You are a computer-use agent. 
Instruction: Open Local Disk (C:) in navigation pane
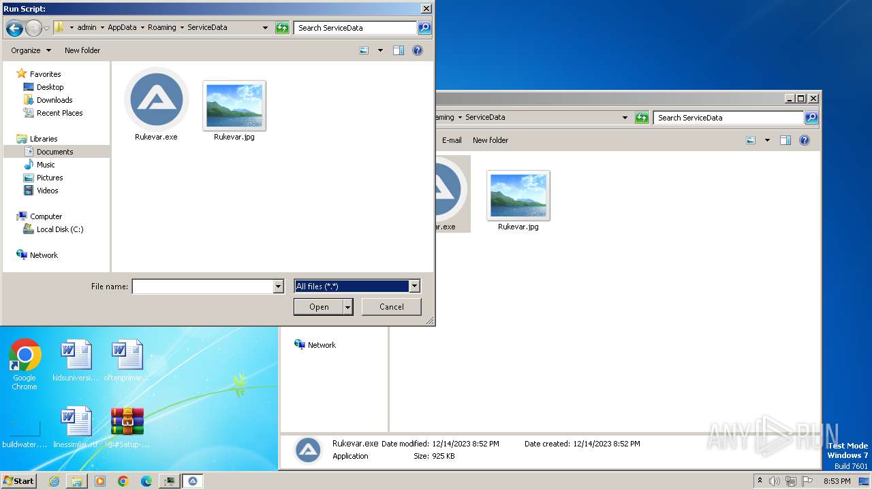tap(60, 229)
